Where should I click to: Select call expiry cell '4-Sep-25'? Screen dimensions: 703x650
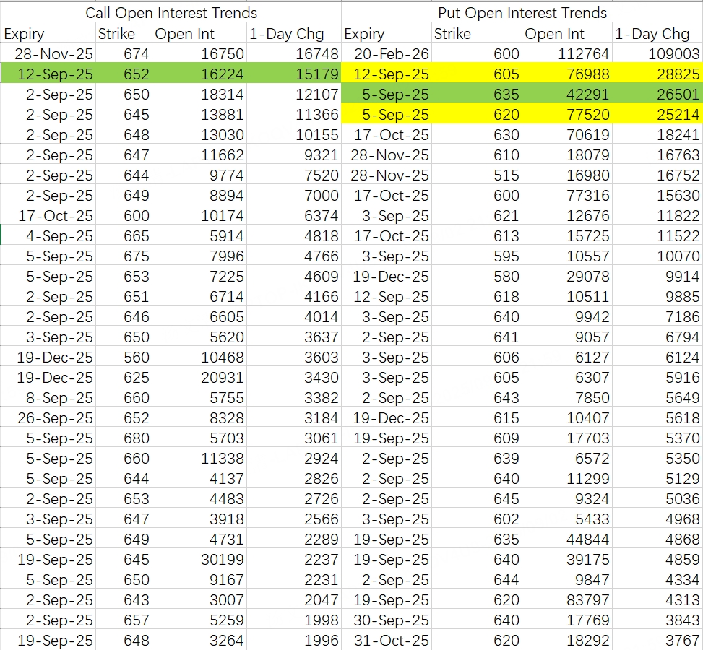click(x=48, y=235)
